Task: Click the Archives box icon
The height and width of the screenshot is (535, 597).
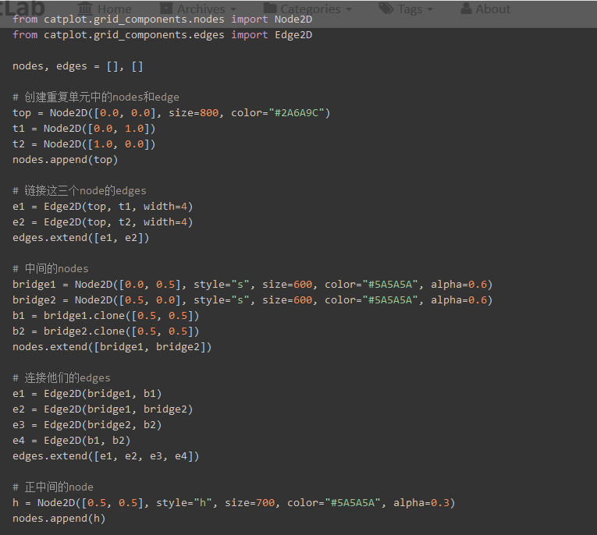Action: coord(166,9)
